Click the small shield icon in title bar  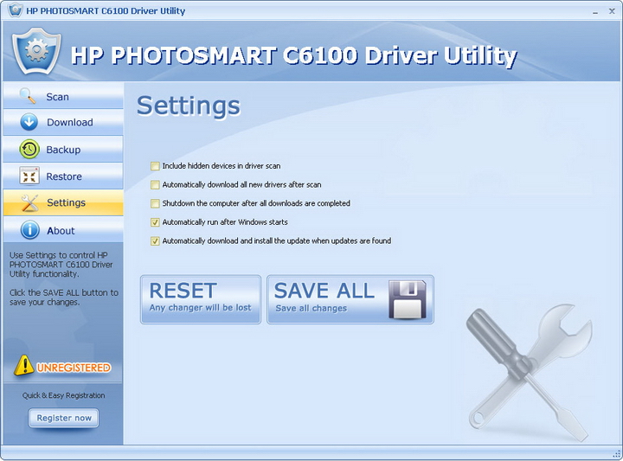pos(15,10)
